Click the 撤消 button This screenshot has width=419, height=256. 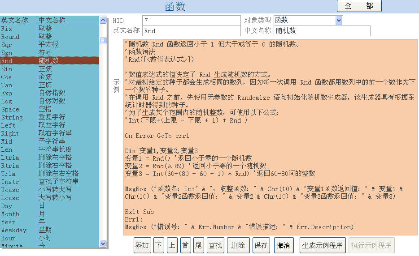coord(284,245)
